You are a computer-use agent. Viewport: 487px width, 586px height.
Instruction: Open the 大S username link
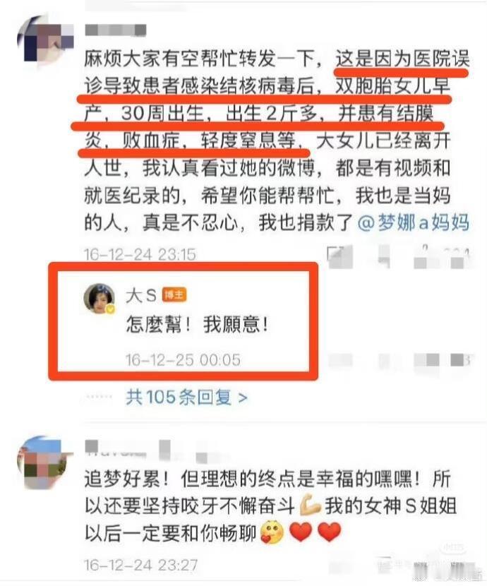[141, 296]
